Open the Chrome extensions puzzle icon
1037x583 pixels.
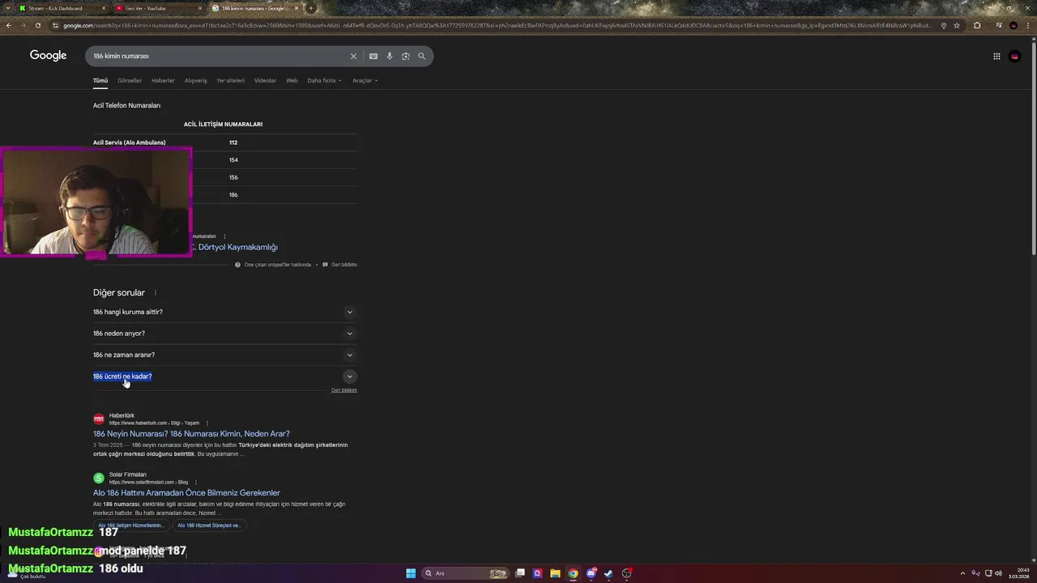[977, 25]
